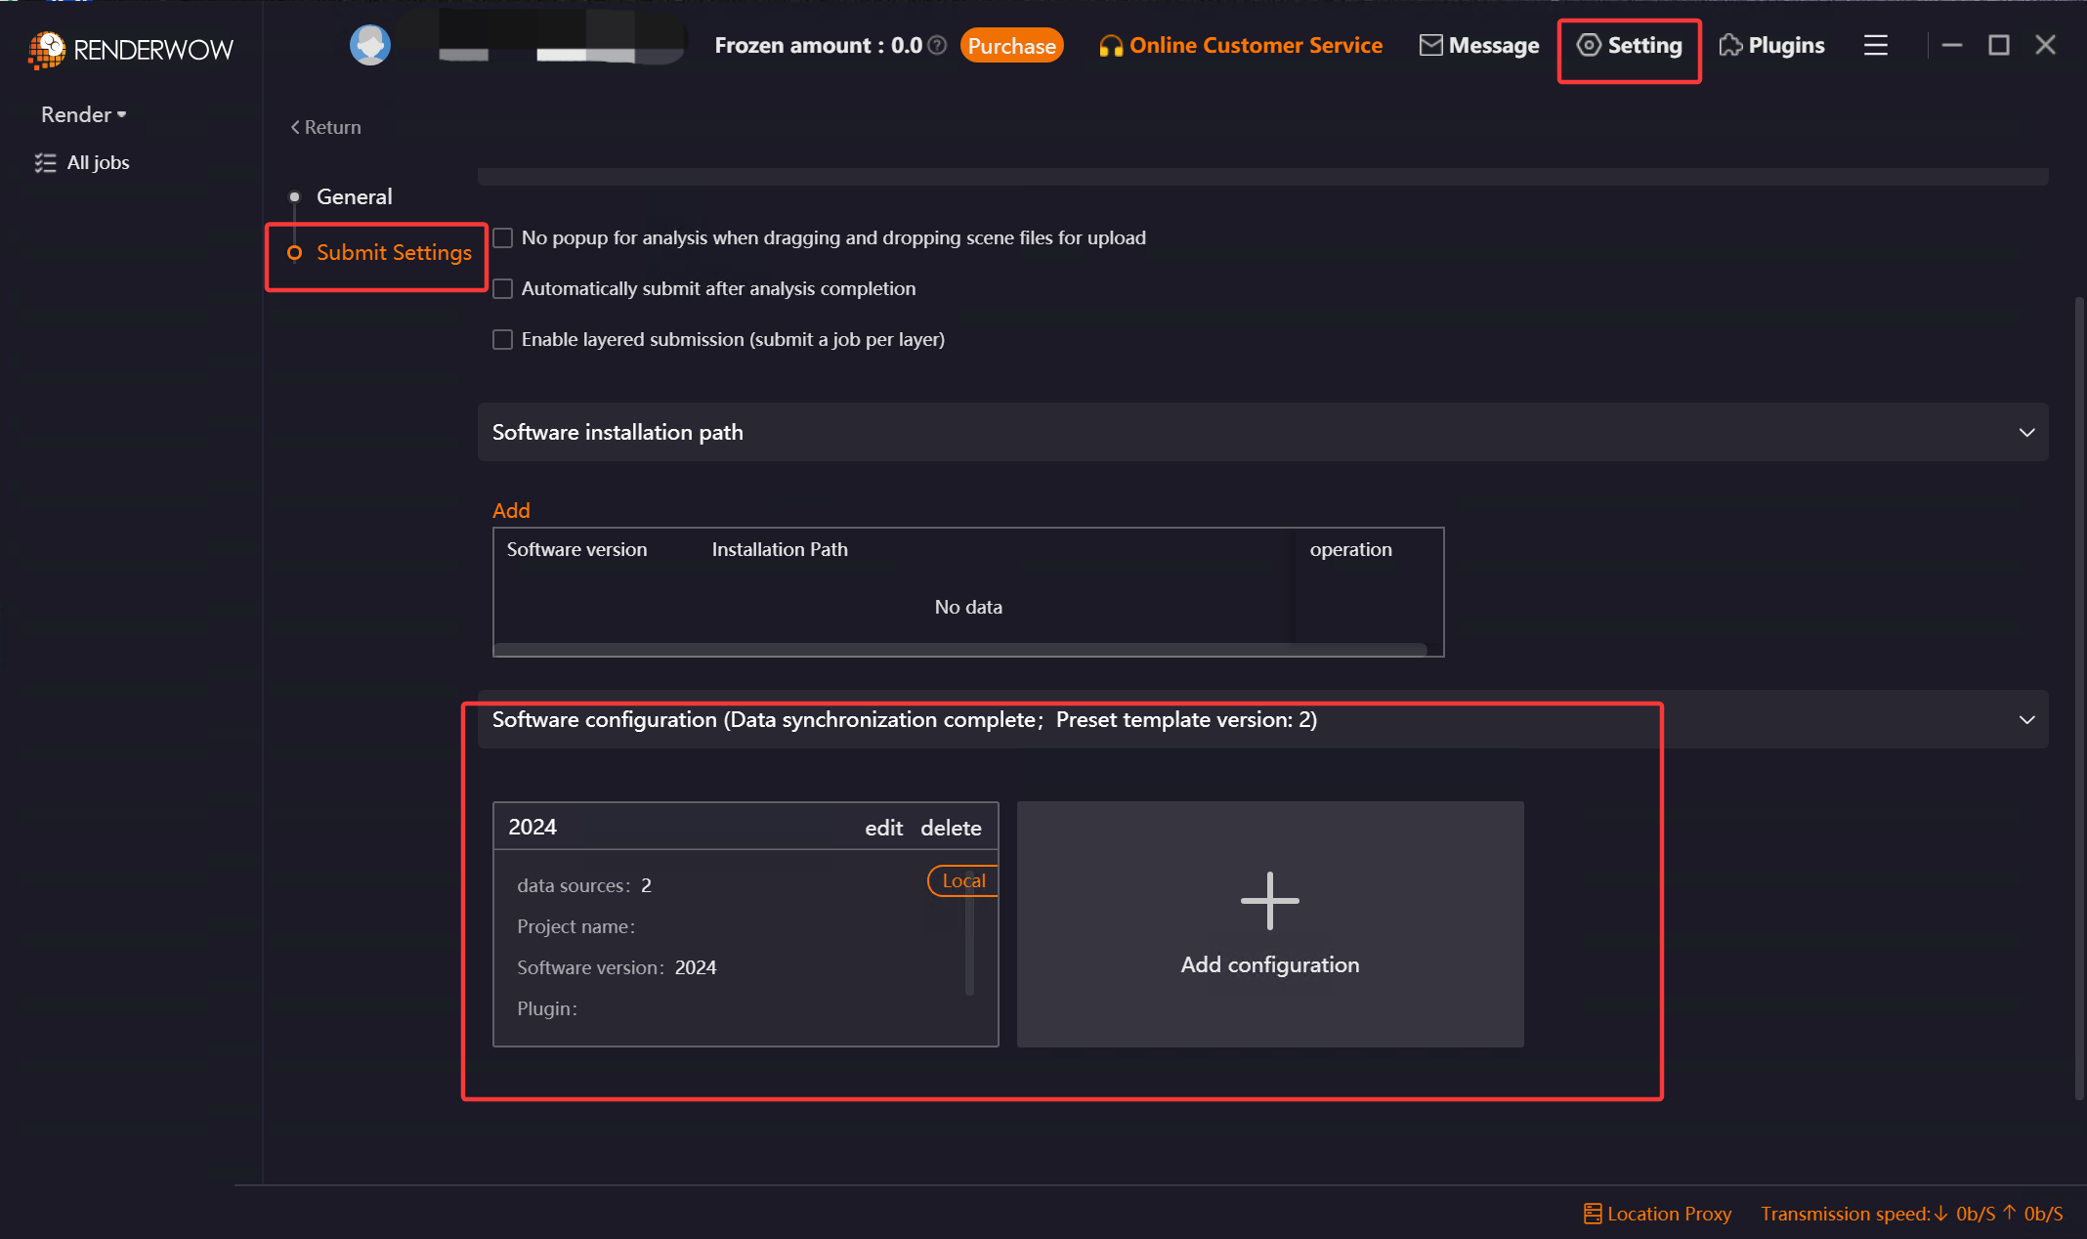
Task: Select the General settings section
Action: [x=354, y=196]
